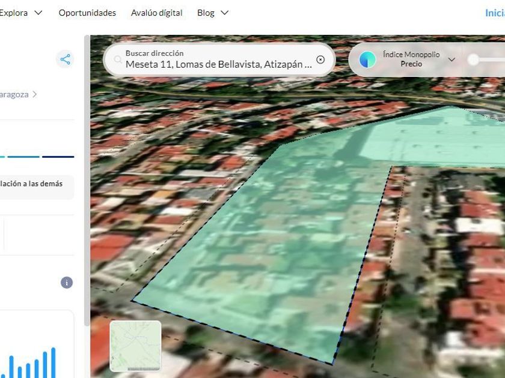
Task: Open the Avalúo digital menu item
Action: pos(156,13)
